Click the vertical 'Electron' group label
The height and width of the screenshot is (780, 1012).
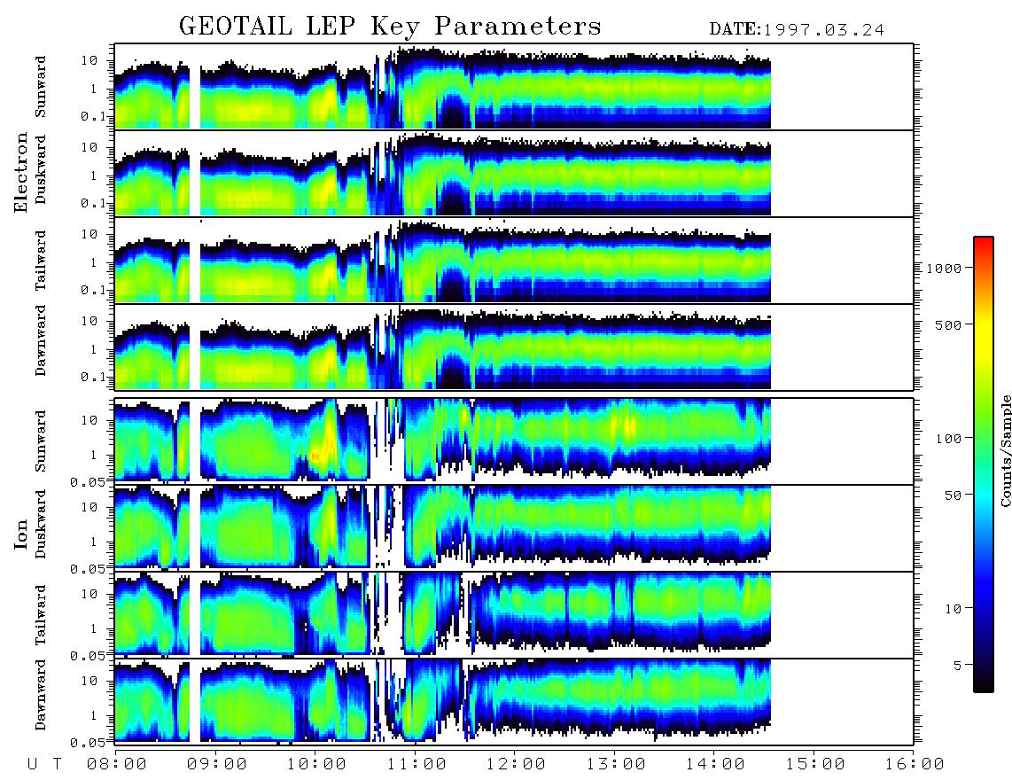[21, 173]
